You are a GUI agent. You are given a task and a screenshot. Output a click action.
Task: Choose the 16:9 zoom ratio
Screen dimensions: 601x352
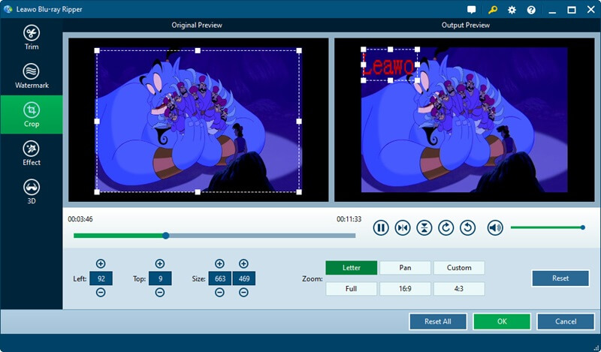[x=405, y=288]
